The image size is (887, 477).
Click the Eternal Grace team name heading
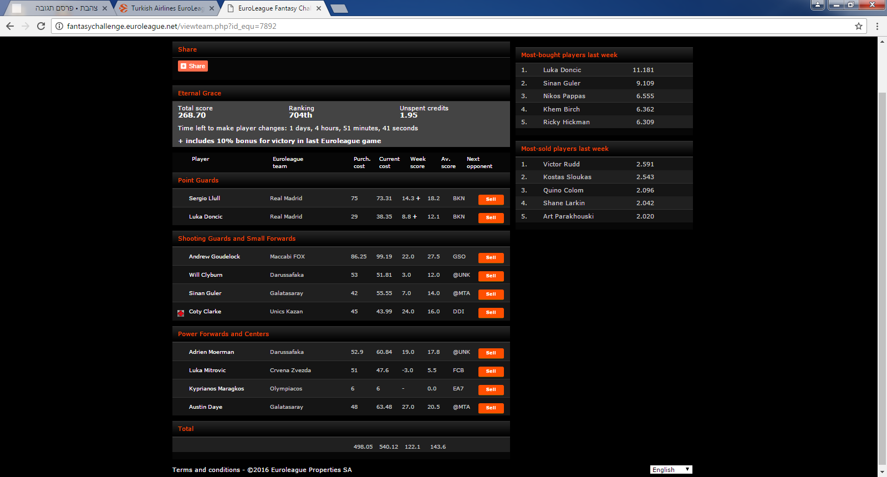coord(200,93)
